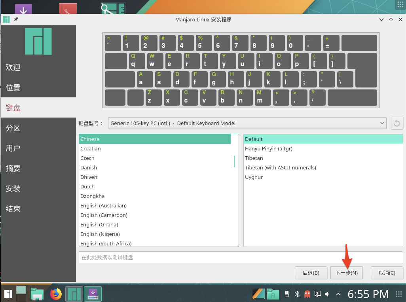Viewport: 406px width, 302px height.
Task: Select Dhivehi in the layout list
Action: [155, 177]
